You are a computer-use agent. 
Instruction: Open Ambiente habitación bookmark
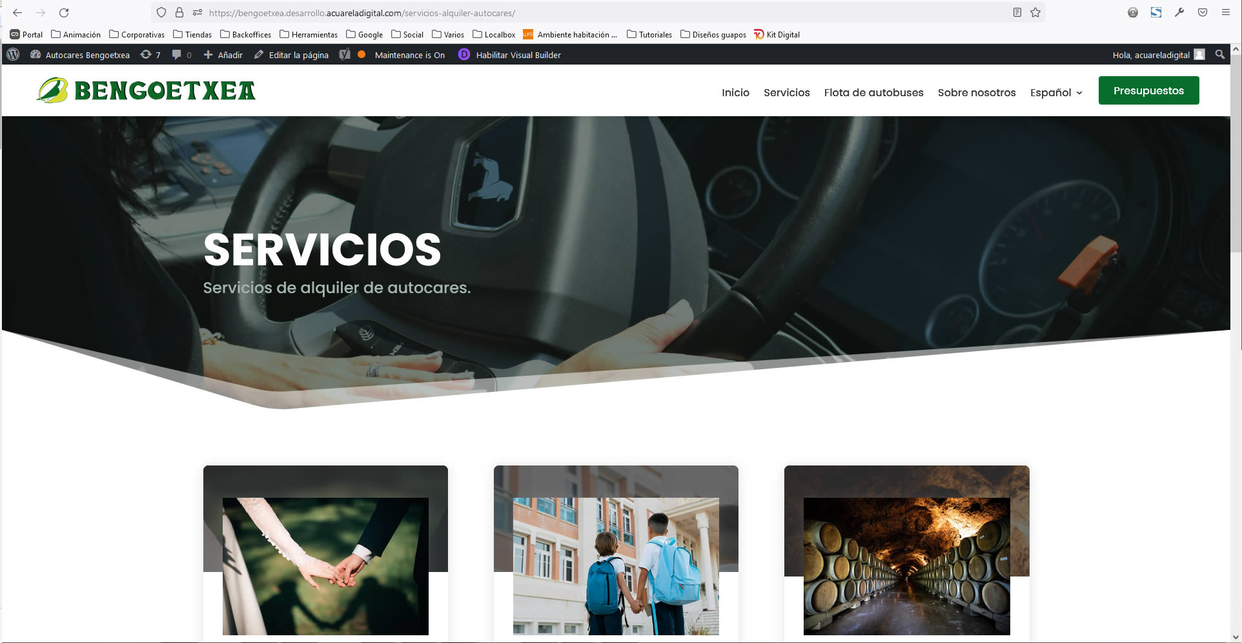(x=570, y=35)
